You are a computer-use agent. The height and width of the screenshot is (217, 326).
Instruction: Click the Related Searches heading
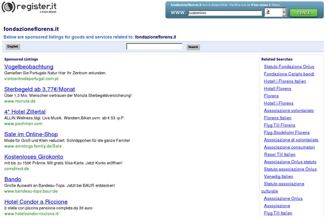coord(277,59)
